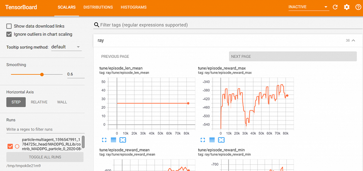This screenshot has width=363, height=171.
Task: Click the Smoothing value field 0.6
Action: point(76,74)
